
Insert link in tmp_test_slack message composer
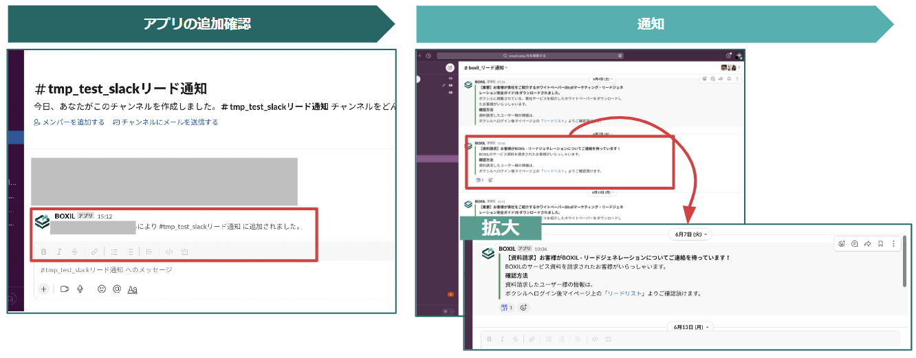click(x=94, y=252)
